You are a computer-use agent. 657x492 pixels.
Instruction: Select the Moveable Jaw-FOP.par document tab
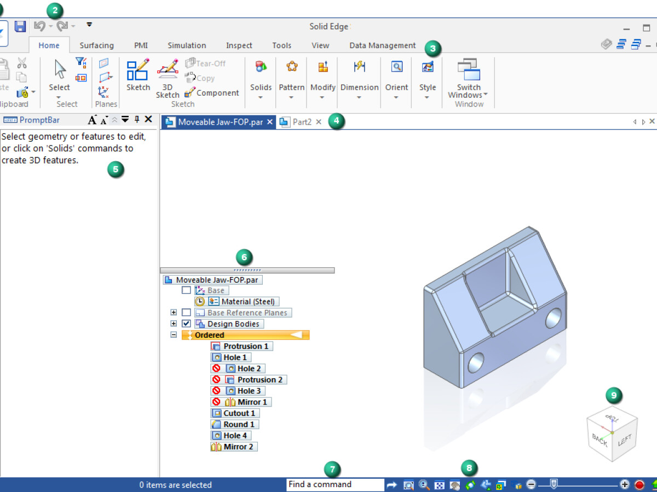(x=220, y=122)
